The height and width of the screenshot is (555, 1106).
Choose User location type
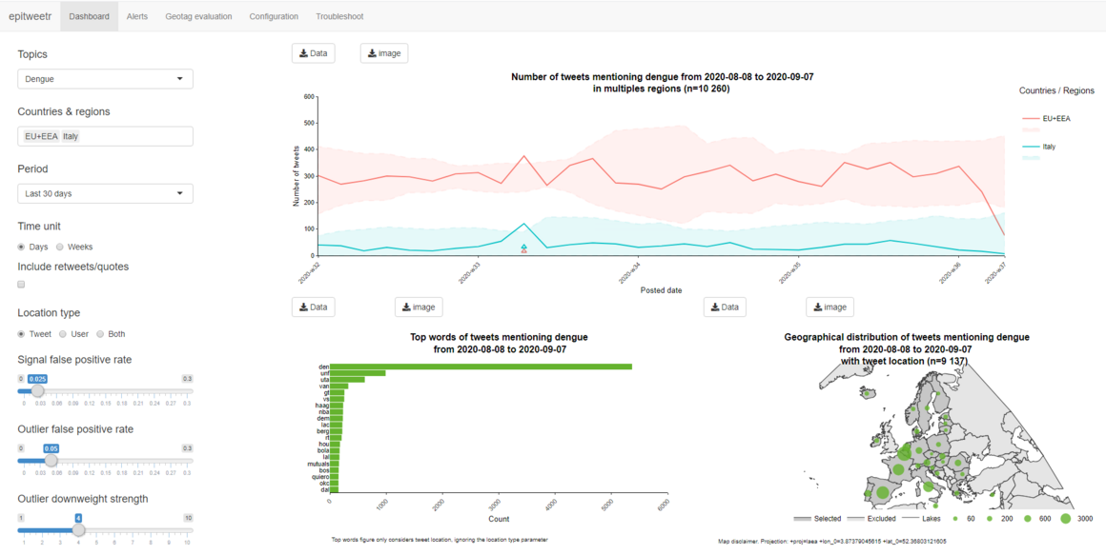(x=63, y=334)
